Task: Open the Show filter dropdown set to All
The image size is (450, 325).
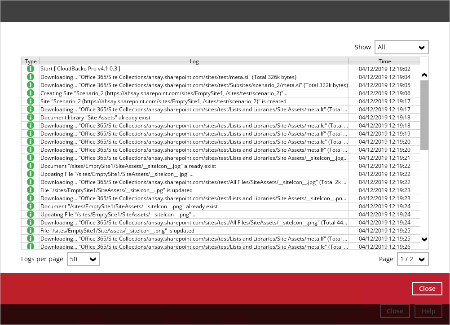Action: pyautogui.click(x=401, y=47)
